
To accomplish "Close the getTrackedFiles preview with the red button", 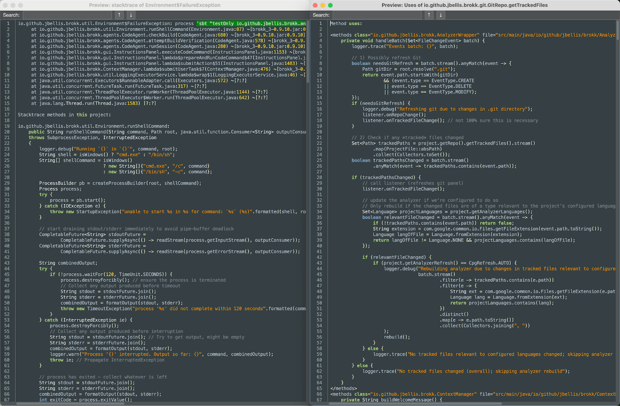I will (315, 5).
